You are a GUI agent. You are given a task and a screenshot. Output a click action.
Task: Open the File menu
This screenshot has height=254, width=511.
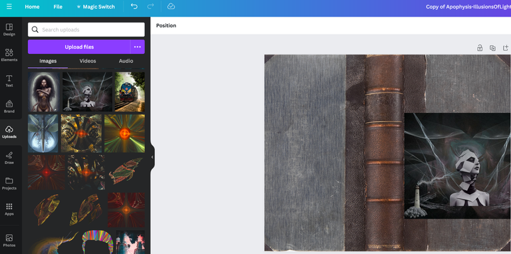point(58,7)
